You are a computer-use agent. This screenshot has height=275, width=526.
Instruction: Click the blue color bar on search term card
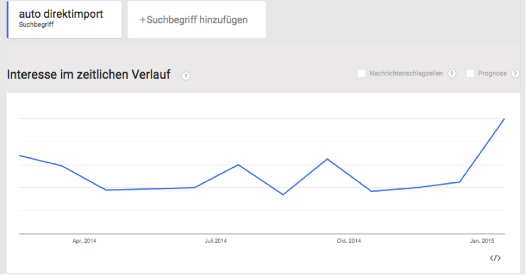click(7, 19)
